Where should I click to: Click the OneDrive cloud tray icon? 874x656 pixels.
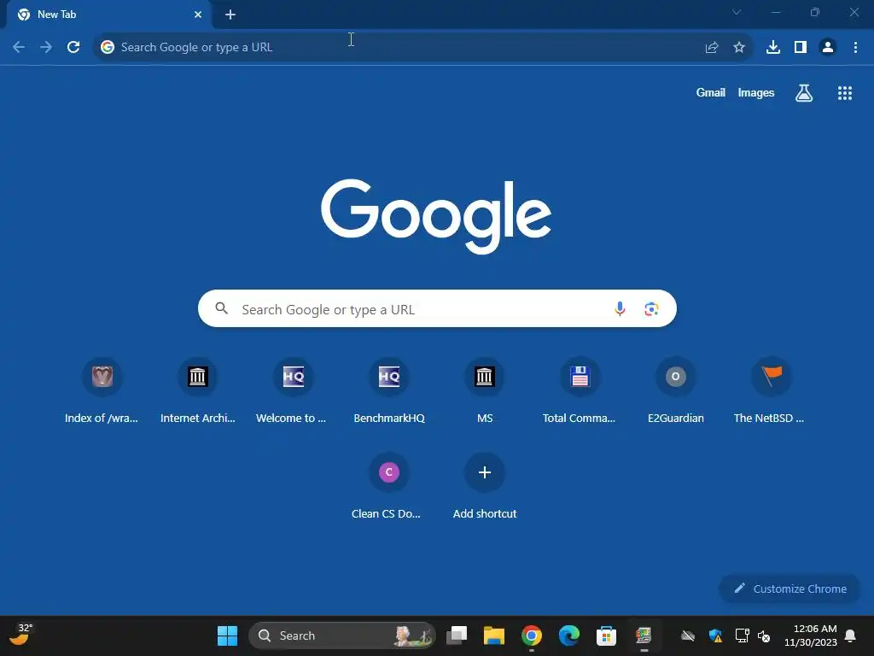pos(688,635)
